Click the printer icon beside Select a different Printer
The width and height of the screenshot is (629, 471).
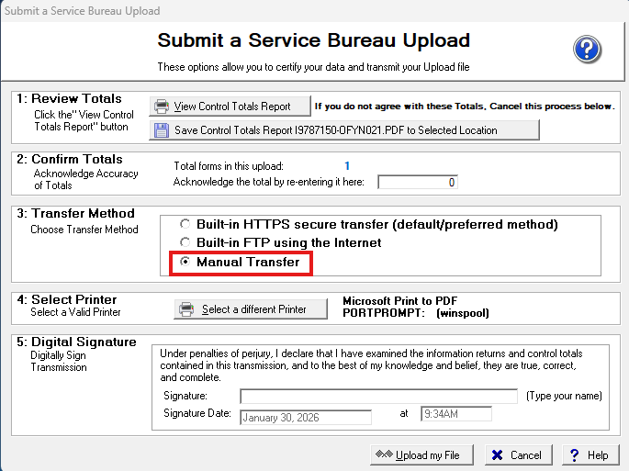pos(186,309)
